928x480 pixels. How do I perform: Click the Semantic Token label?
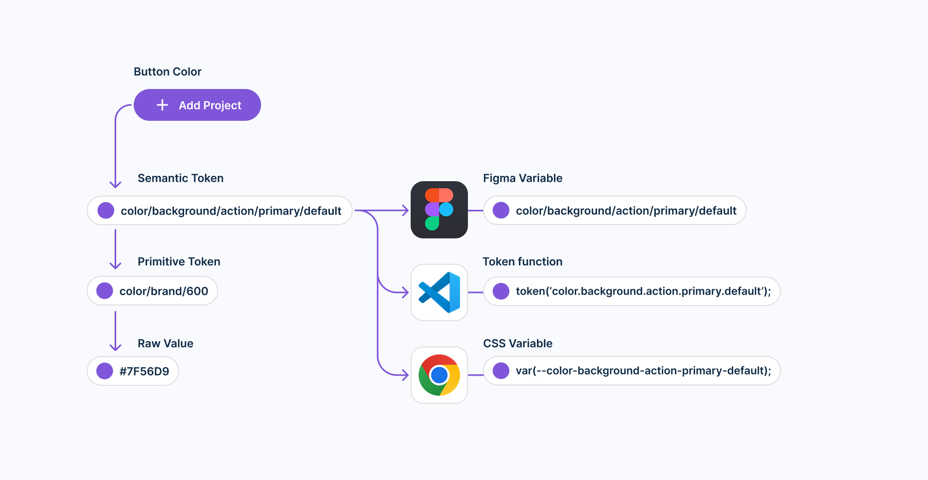180,178
